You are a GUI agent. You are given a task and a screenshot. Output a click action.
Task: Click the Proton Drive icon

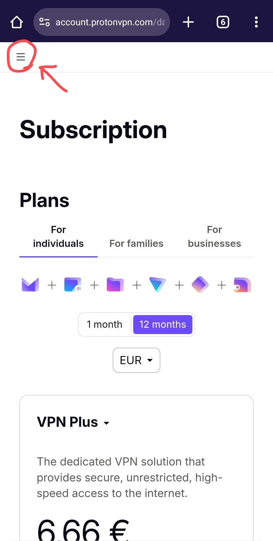pos(115,285)
